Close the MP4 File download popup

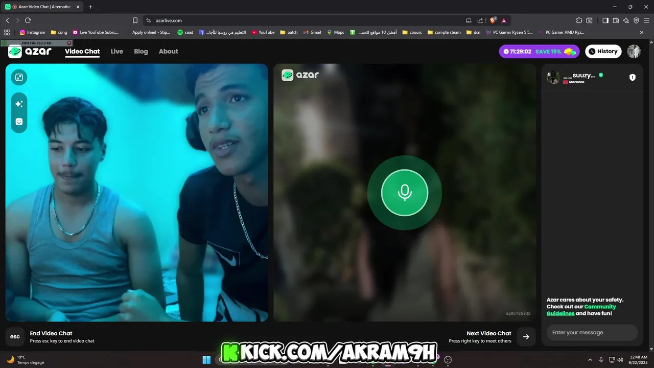(x=69, y=43)
